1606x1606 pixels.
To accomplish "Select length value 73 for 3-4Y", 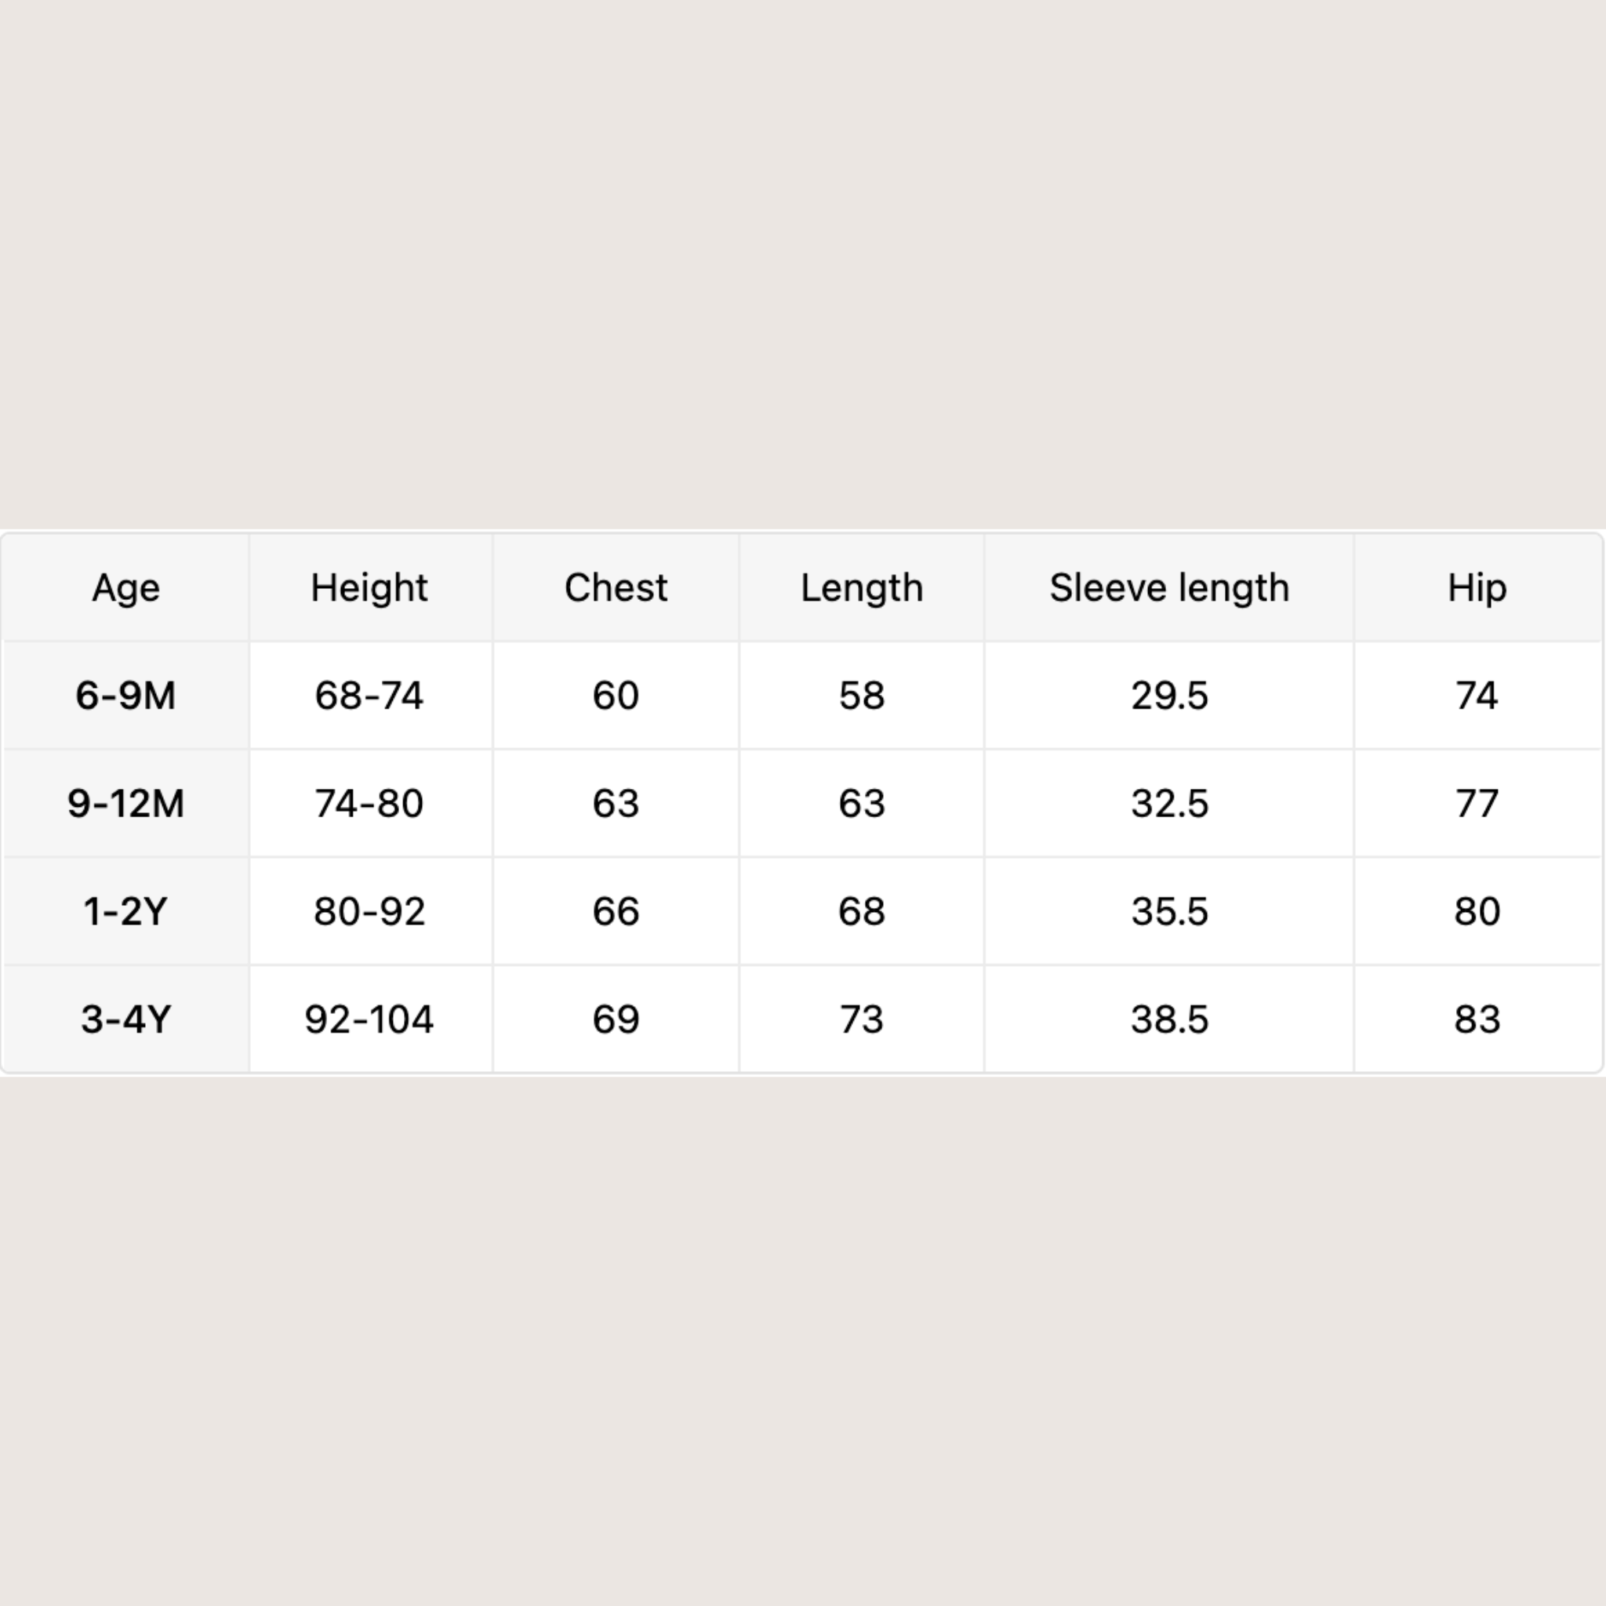I will tap(861, 1019).
